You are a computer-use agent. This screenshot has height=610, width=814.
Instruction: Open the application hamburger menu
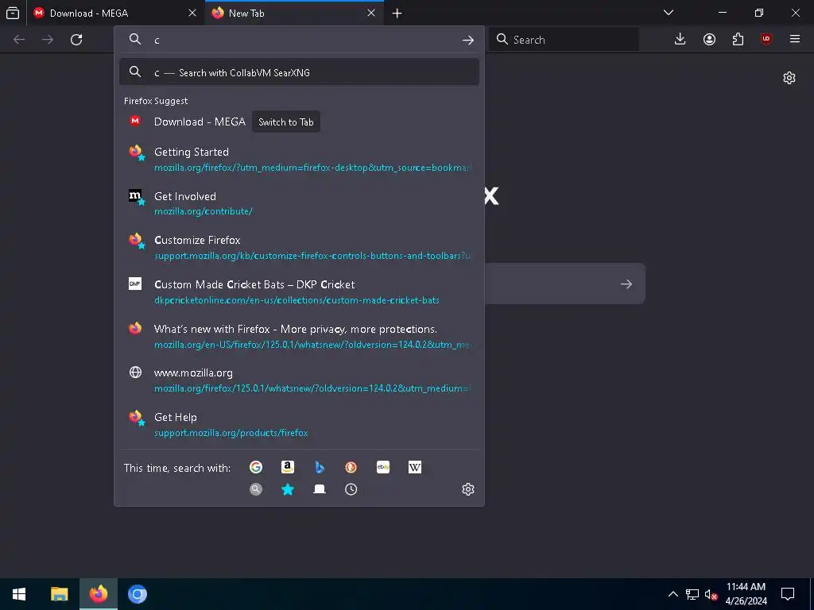[x=795, y=40]
